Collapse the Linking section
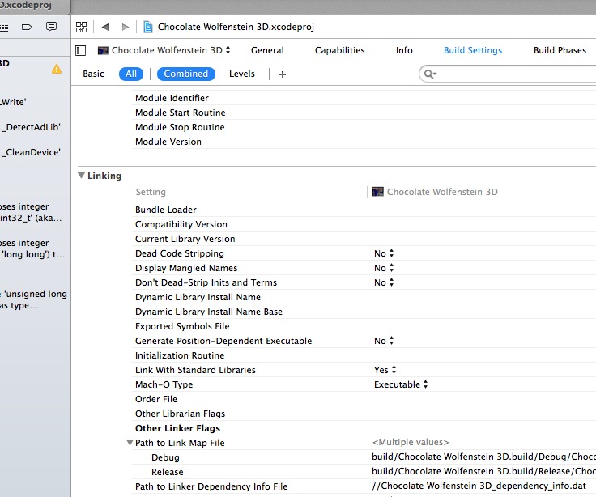The image size is (596, 497). click(81, 176)
